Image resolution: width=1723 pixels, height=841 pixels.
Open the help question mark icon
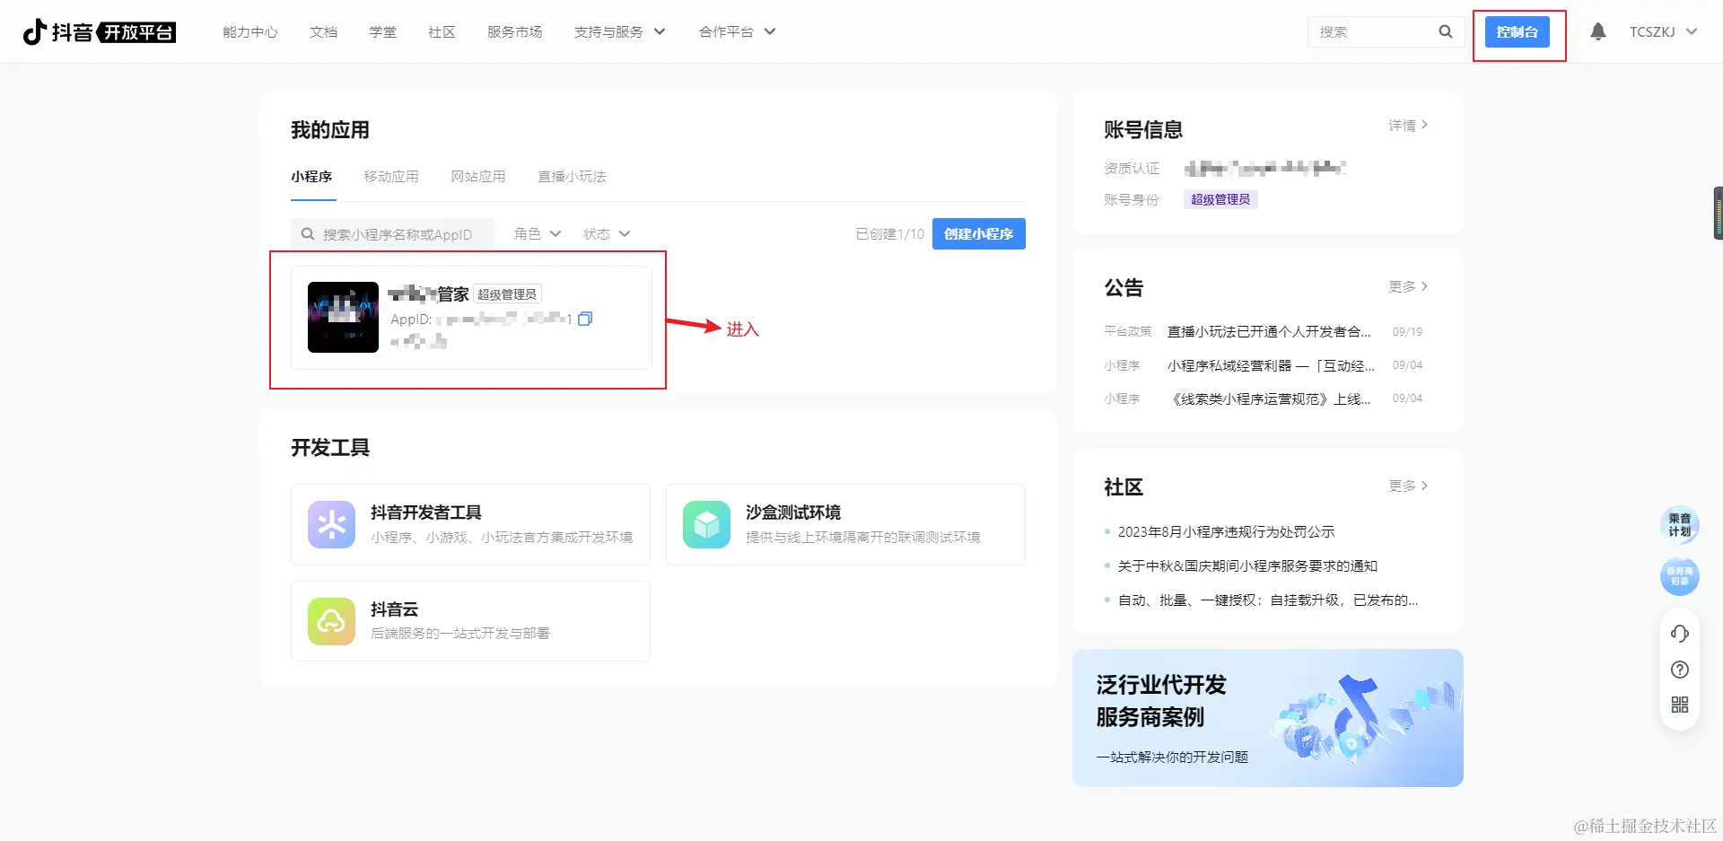pyautogui.click(x=1680, y=670)
